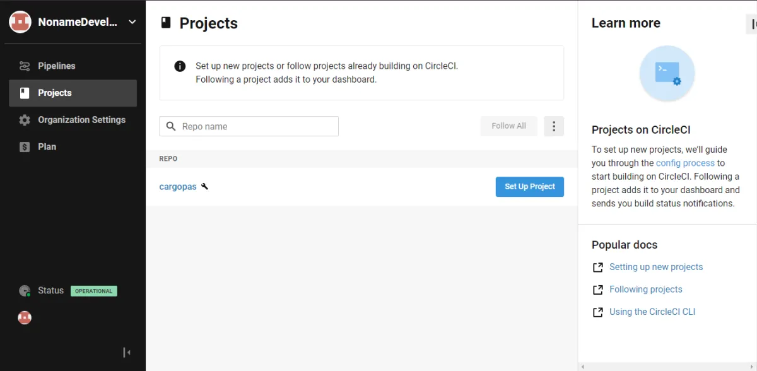Viewport: 757px width, 371px height.
Task: Click Set Up Project for cargopas
Action: tap(530, 187)
